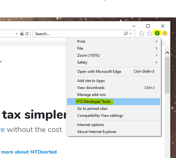Expand the Print submenu
The width and height of the screenshot is (176, 158).
[x=113, y=41]
